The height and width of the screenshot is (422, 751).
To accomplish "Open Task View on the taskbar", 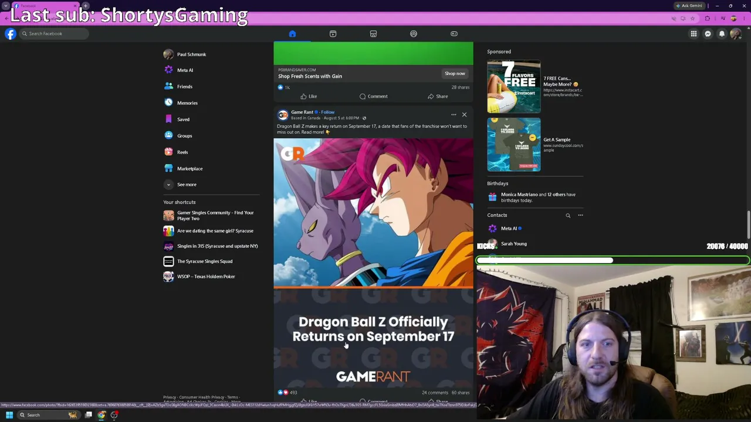I will point(88,415).
